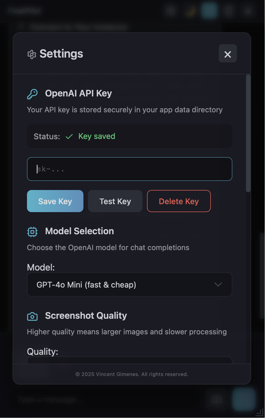Capture screen with the camera icon near message box
This screenshot has width=265, height=418.
pyautogui.click(x=216, y=399)
